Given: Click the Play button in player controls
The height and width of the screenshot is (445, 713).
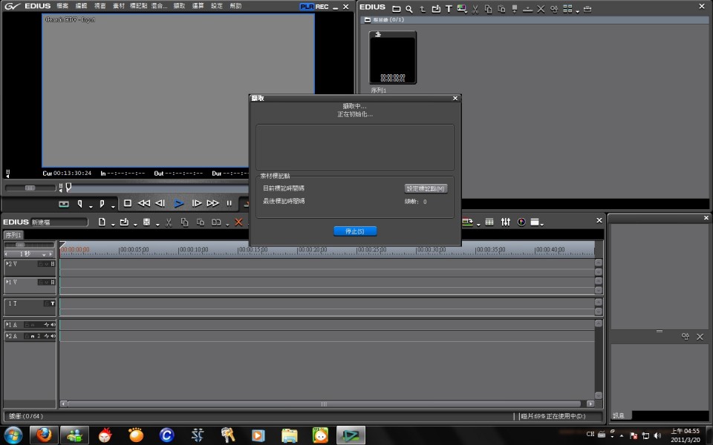Looking at the screenshot, I should [179, 203].
